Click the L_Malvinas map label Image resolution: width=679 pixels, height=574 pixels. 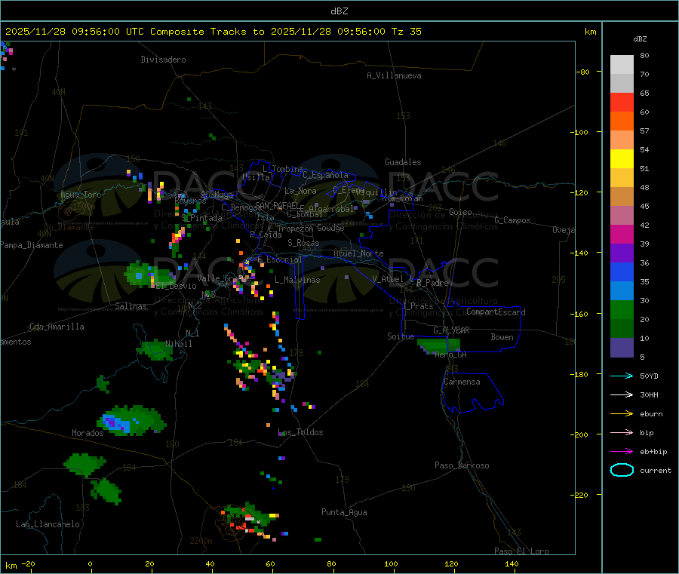tap(297, 280)
